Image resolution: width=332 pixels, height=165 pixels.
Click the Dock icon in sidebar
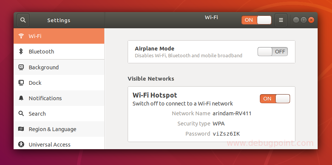pyautogui.click(x=21, y=83)
